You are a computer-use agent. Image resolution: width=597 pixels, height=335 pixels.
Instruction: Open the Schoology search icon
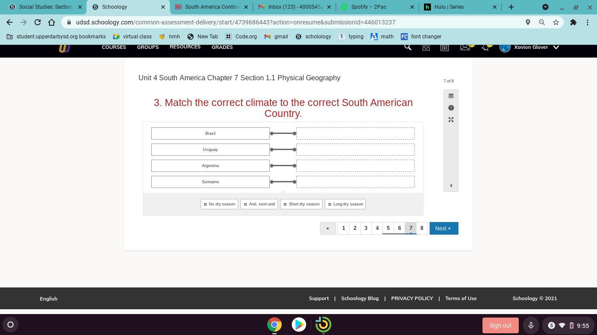(x=408, y=47)
